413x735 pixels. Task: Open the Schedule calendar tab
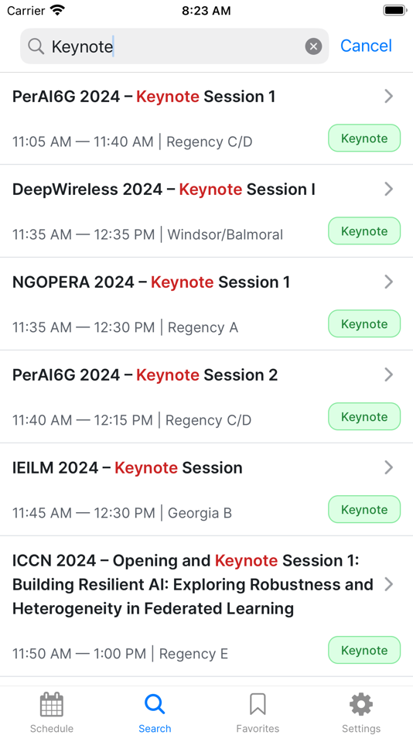coord(52,712)
